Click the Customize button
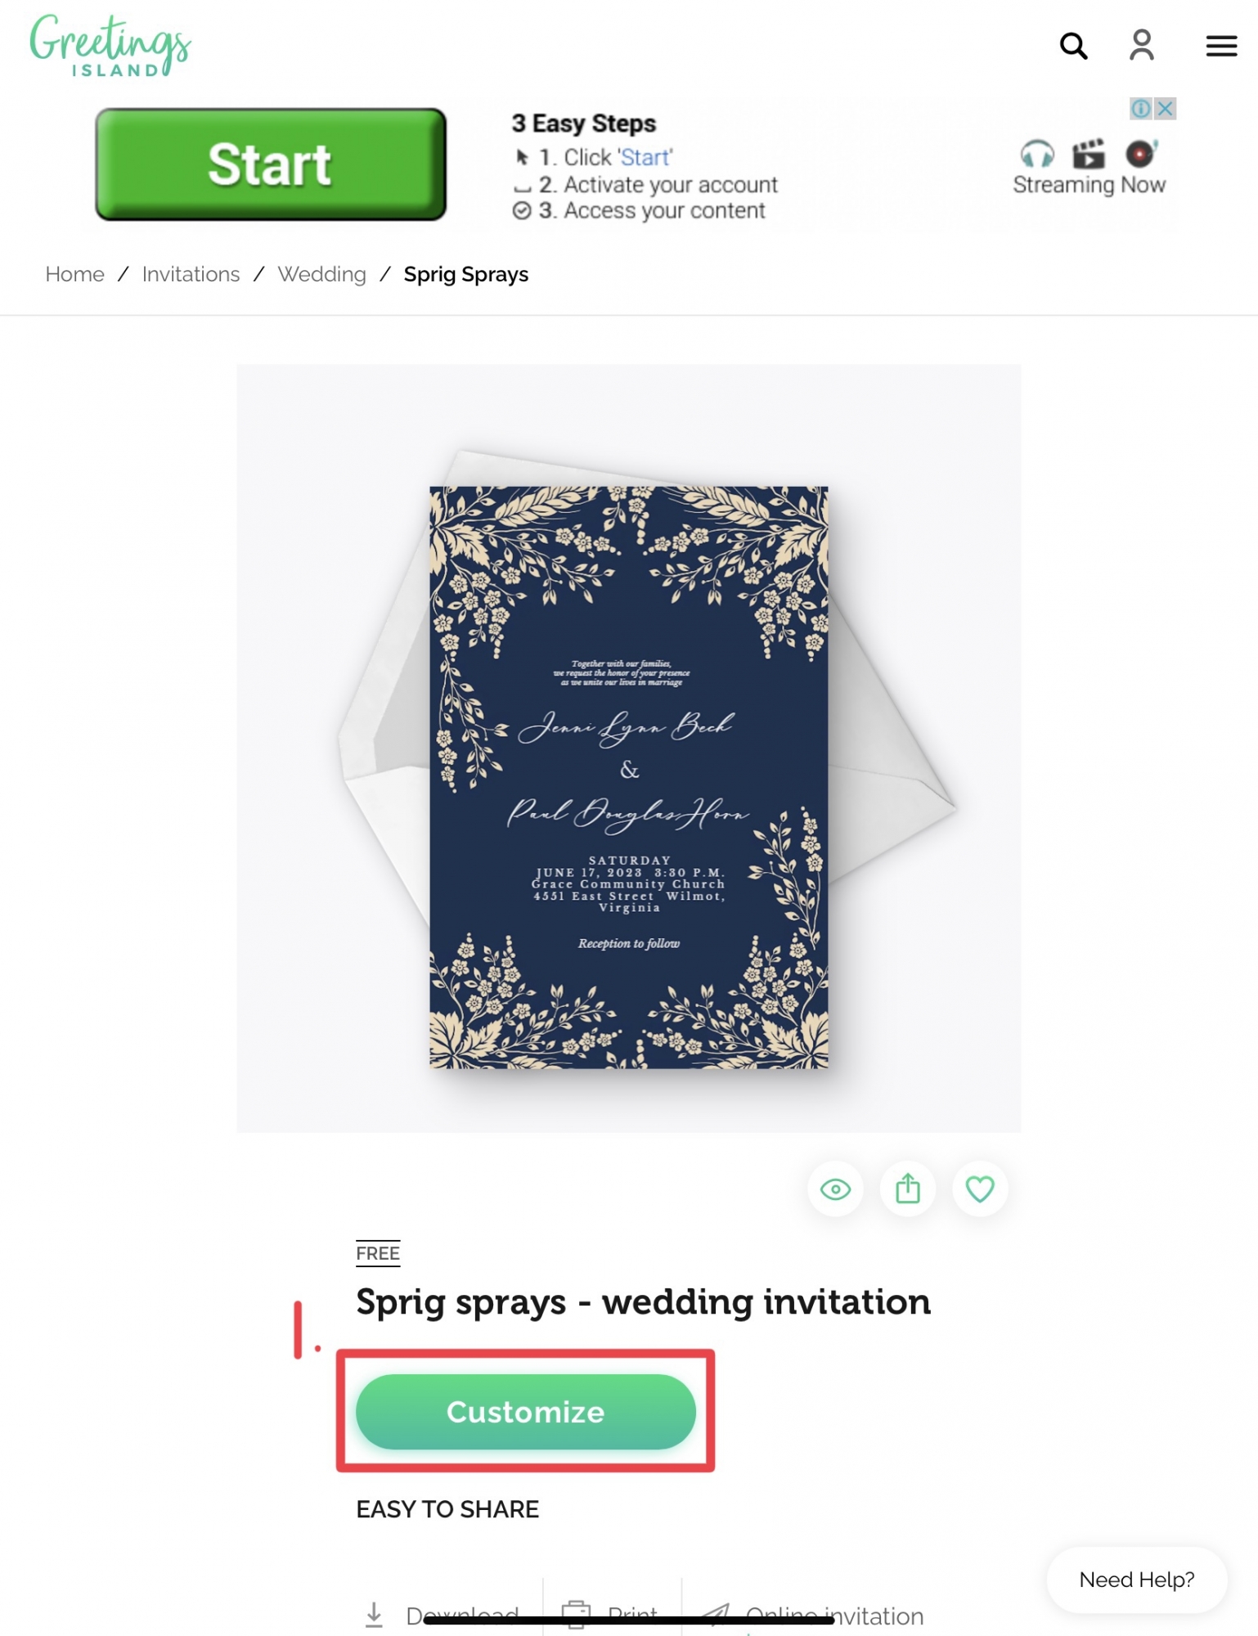Viewport: 1258px width, 1636px height. pyautogui.click(x=525, y=1412)
